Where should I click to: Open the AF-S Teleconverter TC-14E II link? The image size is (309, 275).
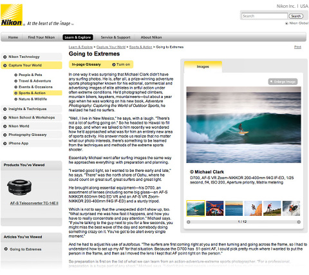[x=34, y=203]
